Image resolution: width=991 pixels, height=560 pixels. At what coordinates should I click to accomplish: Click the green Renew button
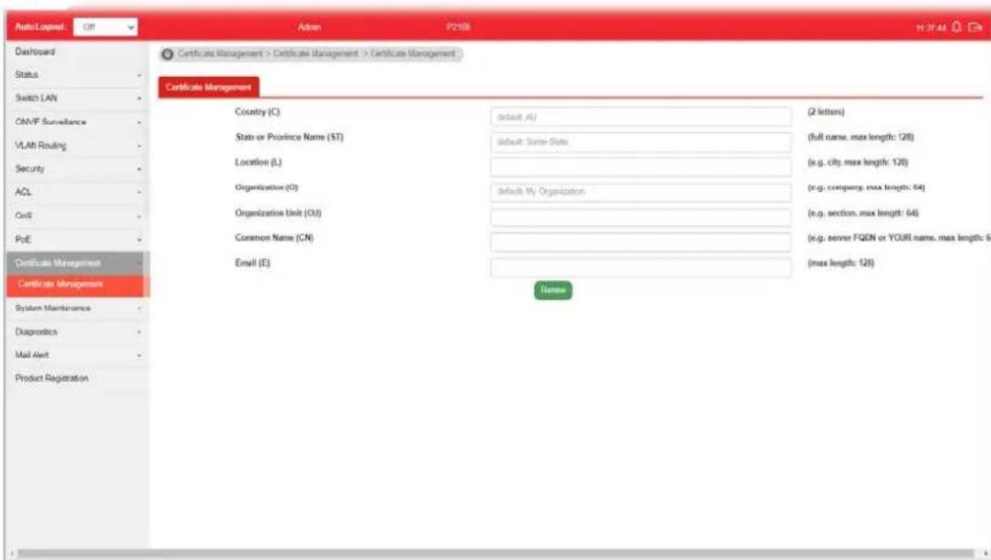[553, 290]
